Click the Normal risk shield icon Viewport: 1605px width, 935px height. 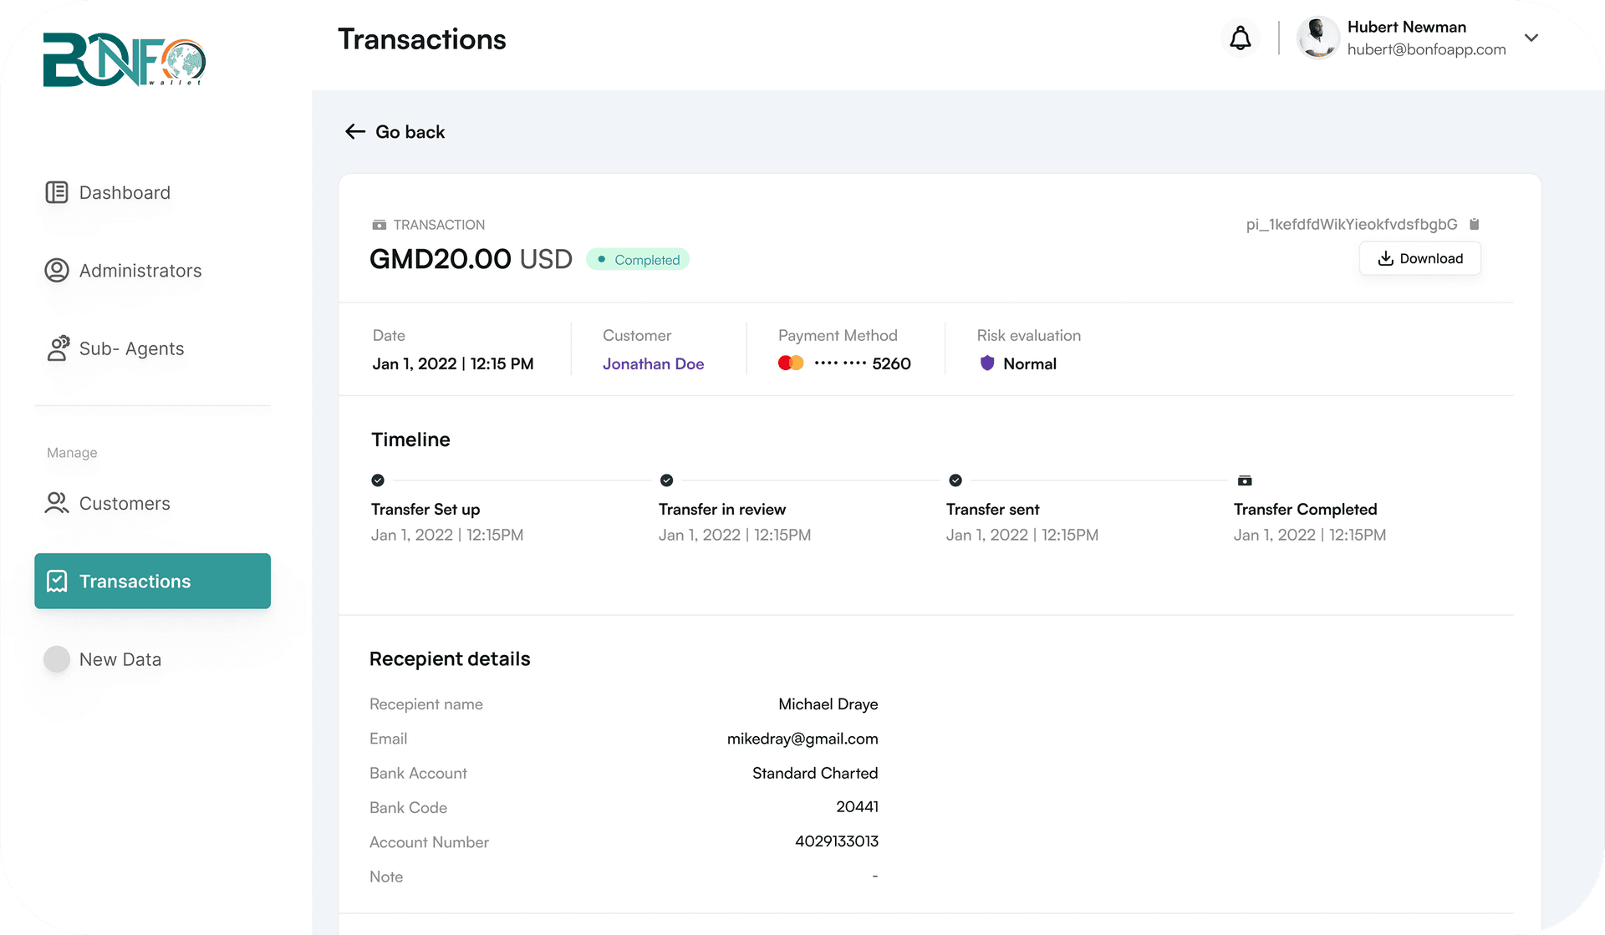tap(987, 363)
